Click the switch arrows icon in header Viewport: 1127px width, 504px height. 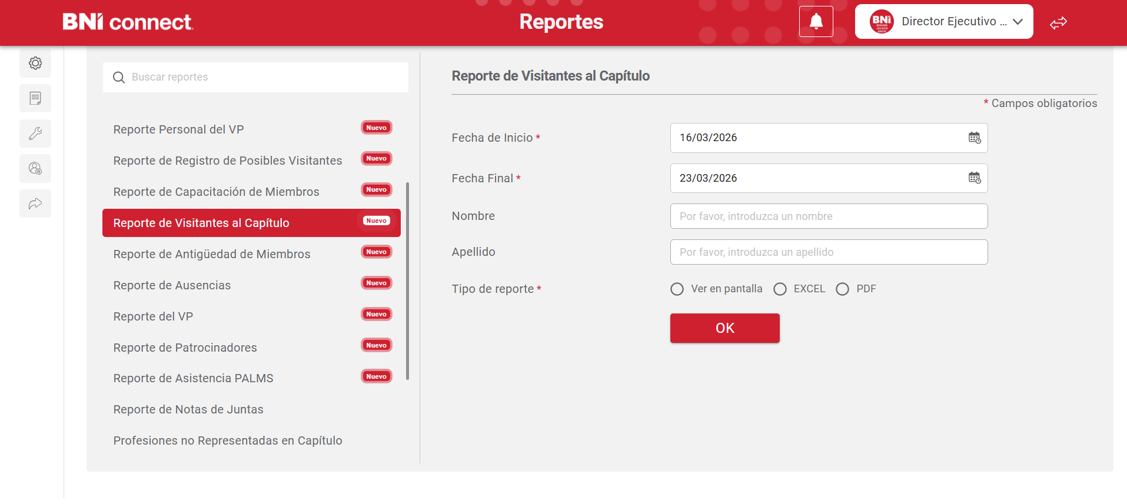pyautogui.click(x=1058, y=23)
